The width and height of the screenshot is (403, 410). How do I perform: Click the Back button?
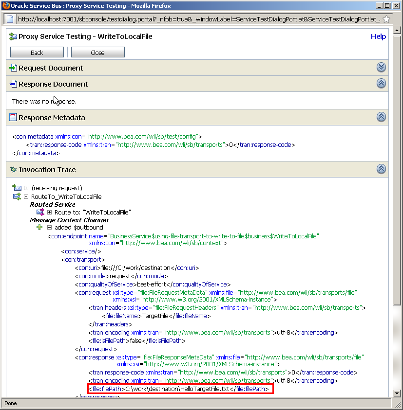tap(37, 53)
